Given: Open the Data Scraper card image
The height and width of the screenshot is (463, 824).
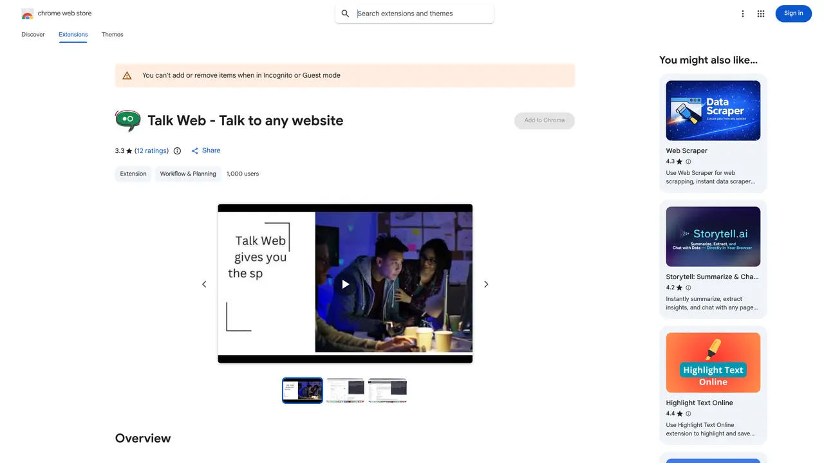Looking at the screenshot, I should [x=713, y=111].
